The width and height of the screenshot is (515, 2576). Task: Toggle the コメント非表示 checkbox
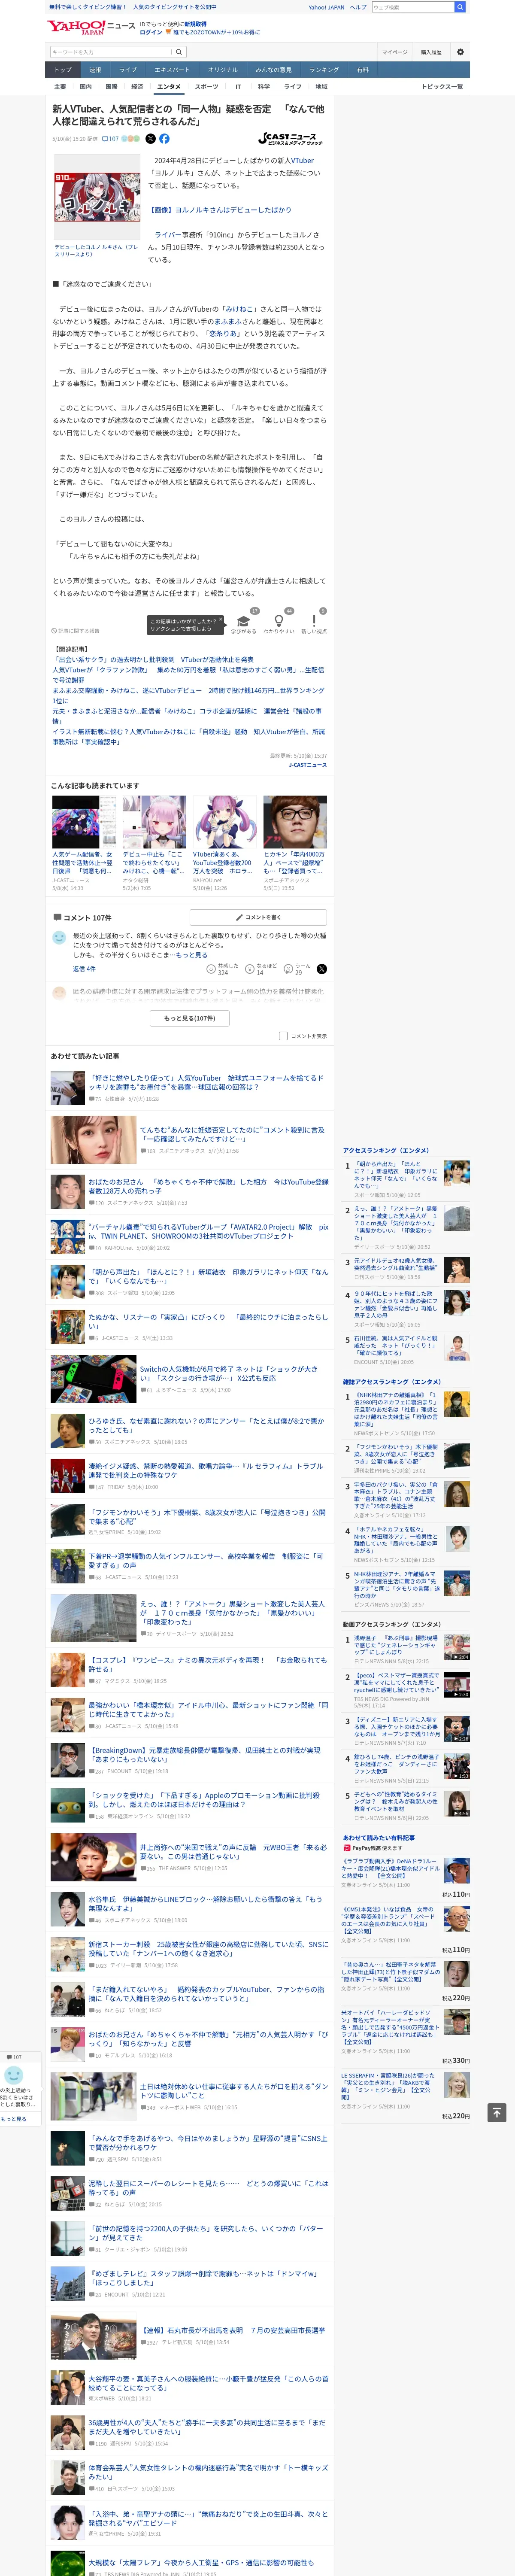283,1036
